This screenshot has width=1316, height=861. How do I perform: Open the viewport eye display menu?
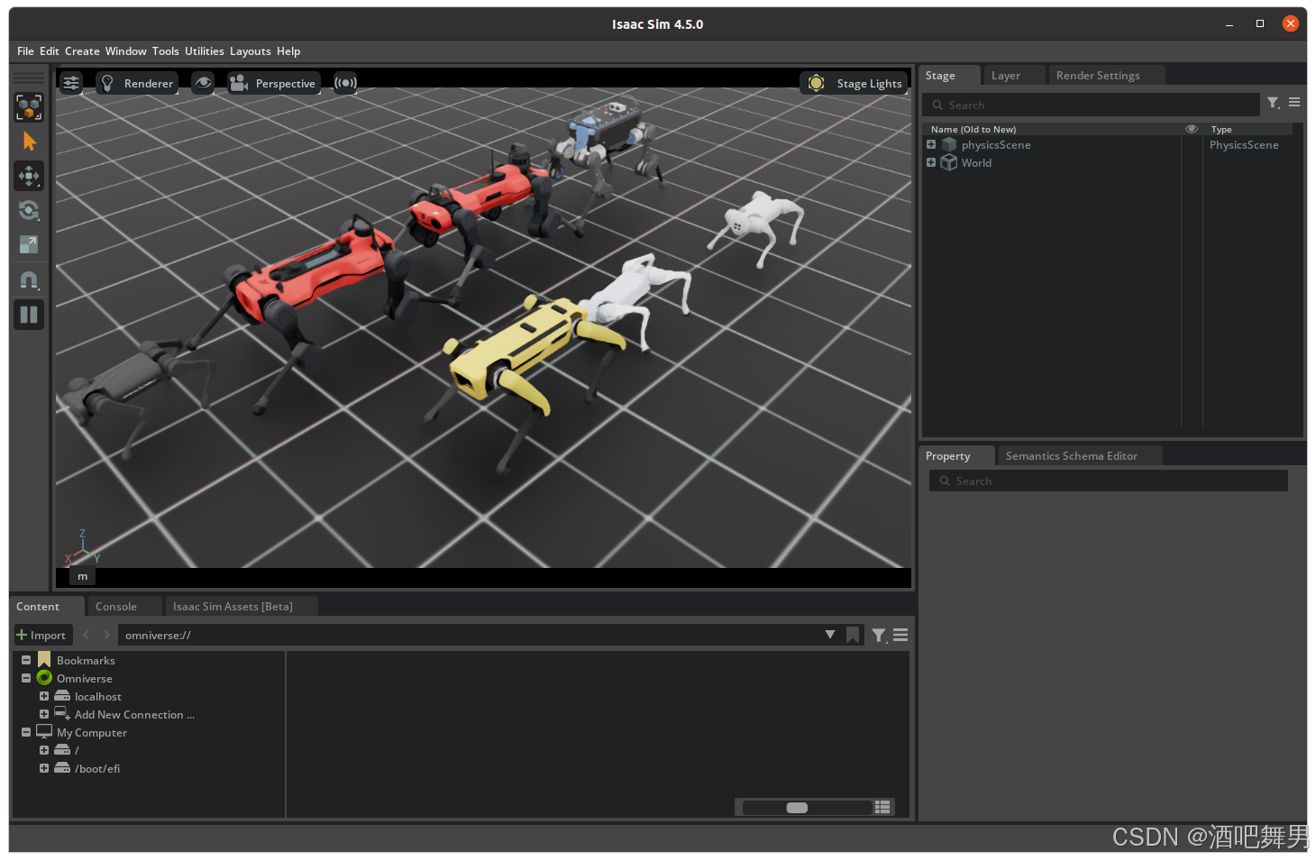(x=203, y=83)
